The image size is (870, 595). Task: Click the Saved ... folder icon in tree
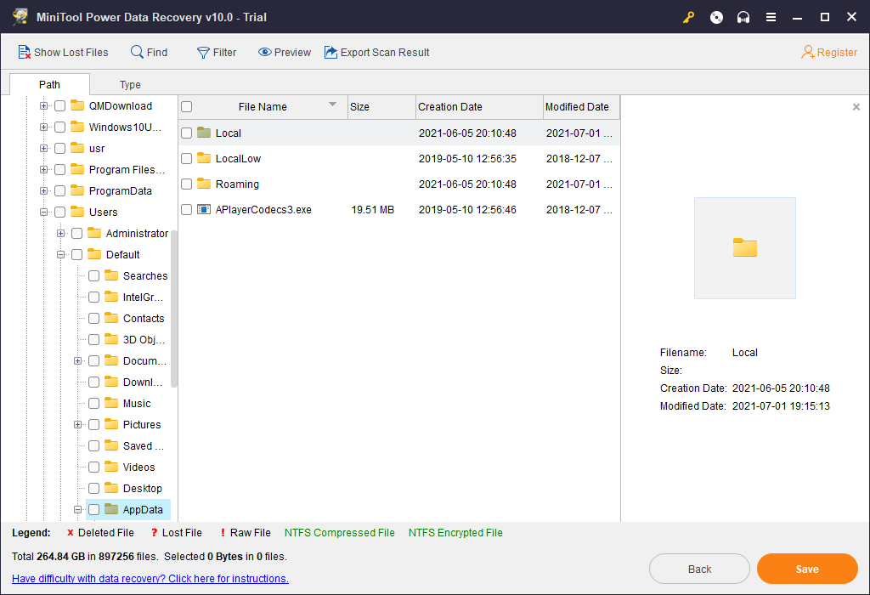111,445
